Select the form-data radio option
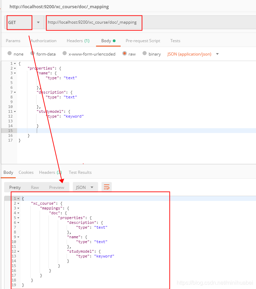 click(32, 53)
